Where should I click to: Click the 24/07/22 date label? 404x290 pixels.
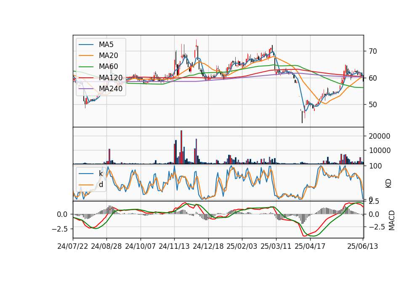[73, 246]
